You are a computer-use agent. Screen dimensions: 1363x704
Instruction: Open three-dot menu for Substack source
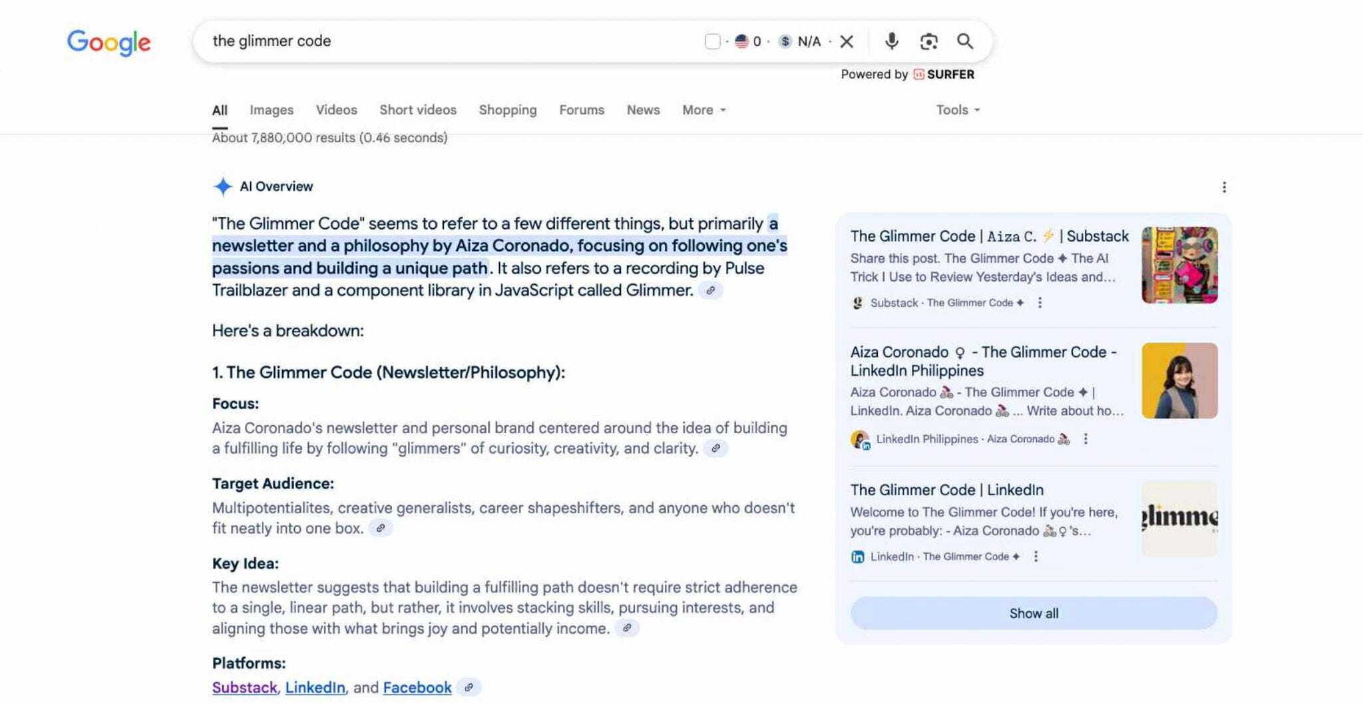point(1040,303)
